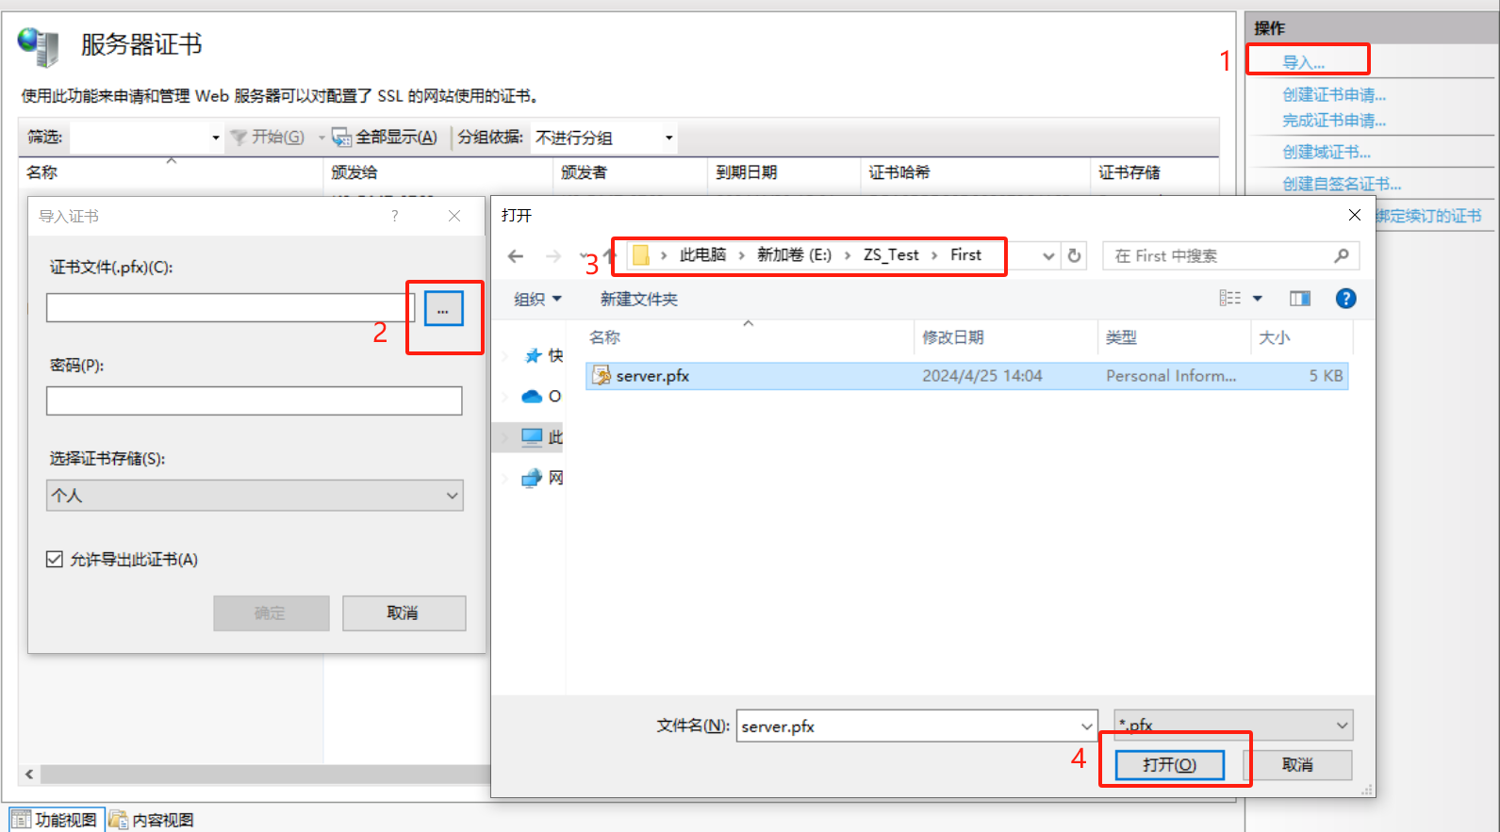Open Create Self-Signed Certificate link
The width and height of the screenshot is (1500, 832).
[1342, 184]
